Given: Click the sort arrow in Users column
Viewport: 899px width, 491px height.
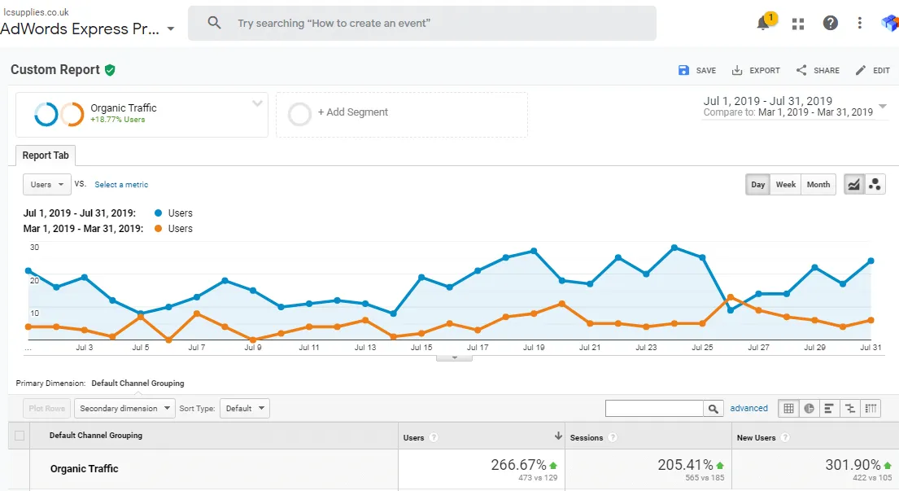Looking at the screenshot, I should 558,436.
